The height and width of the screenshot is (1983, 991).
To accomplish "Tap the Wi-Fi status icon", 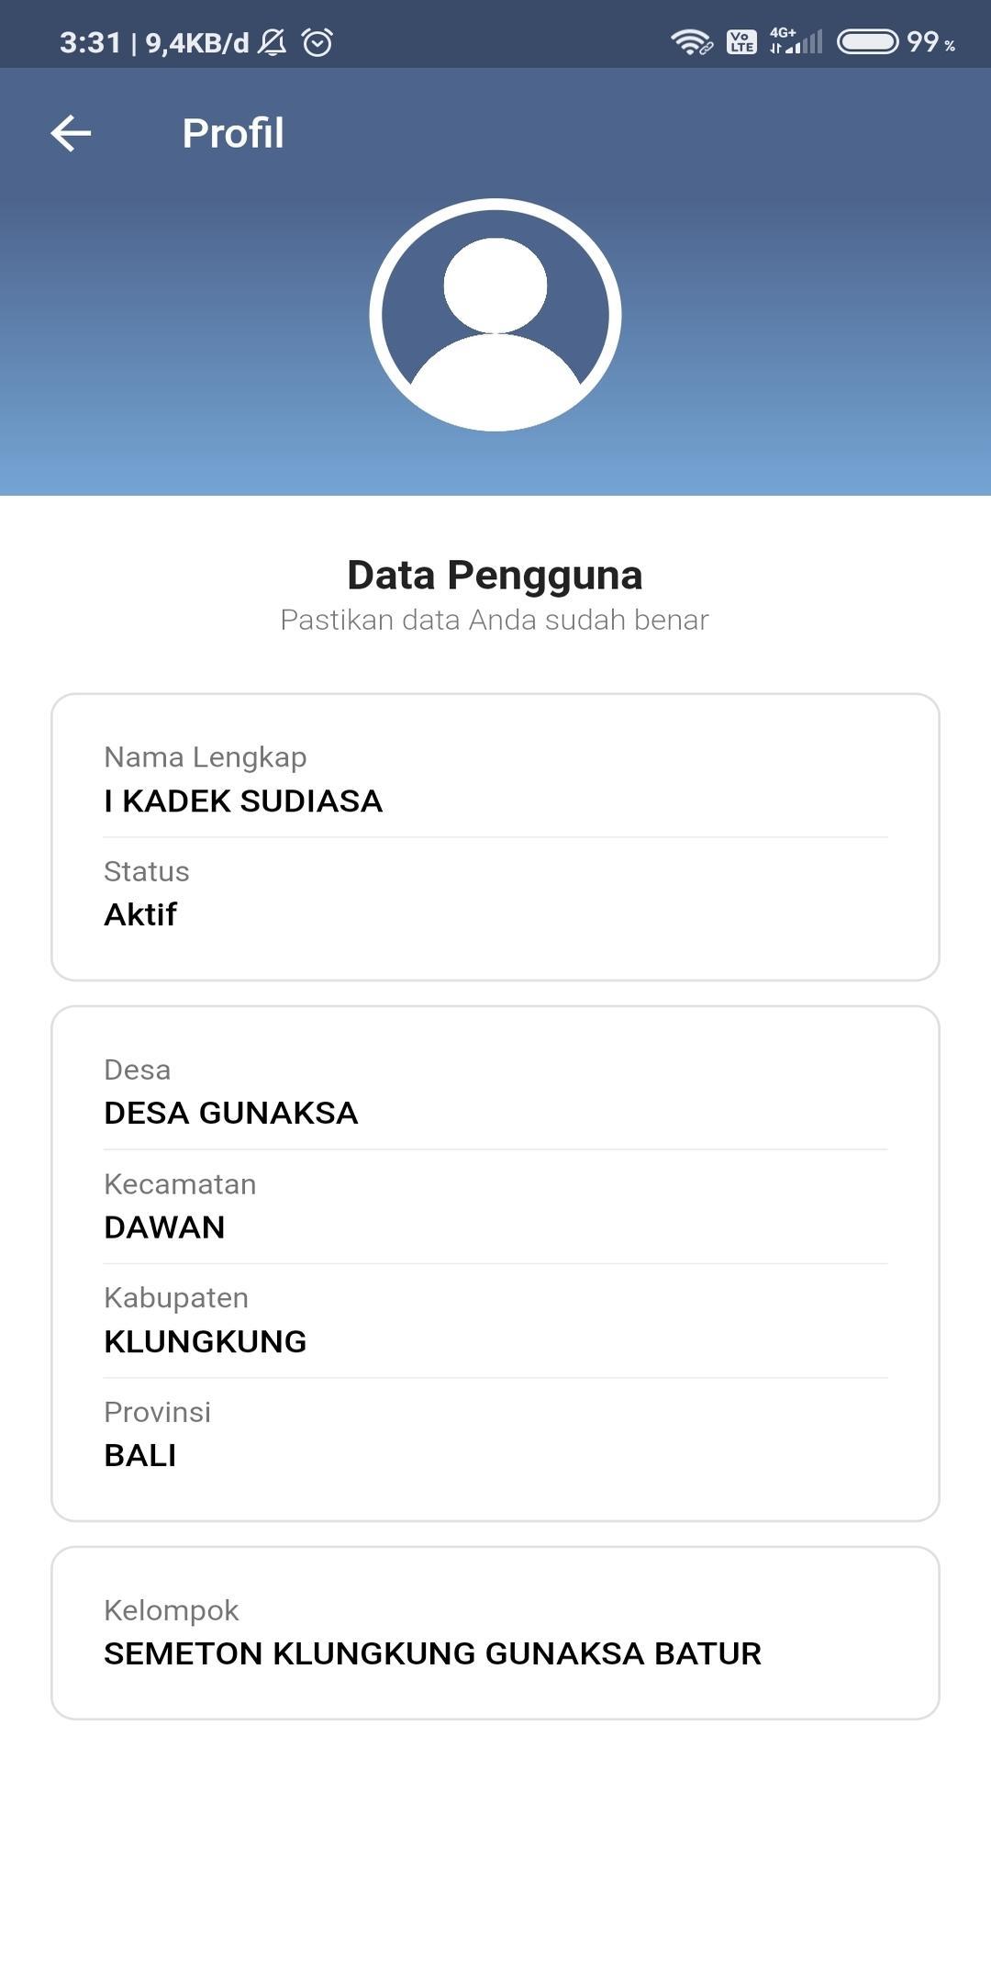I will tap(691, 42).
